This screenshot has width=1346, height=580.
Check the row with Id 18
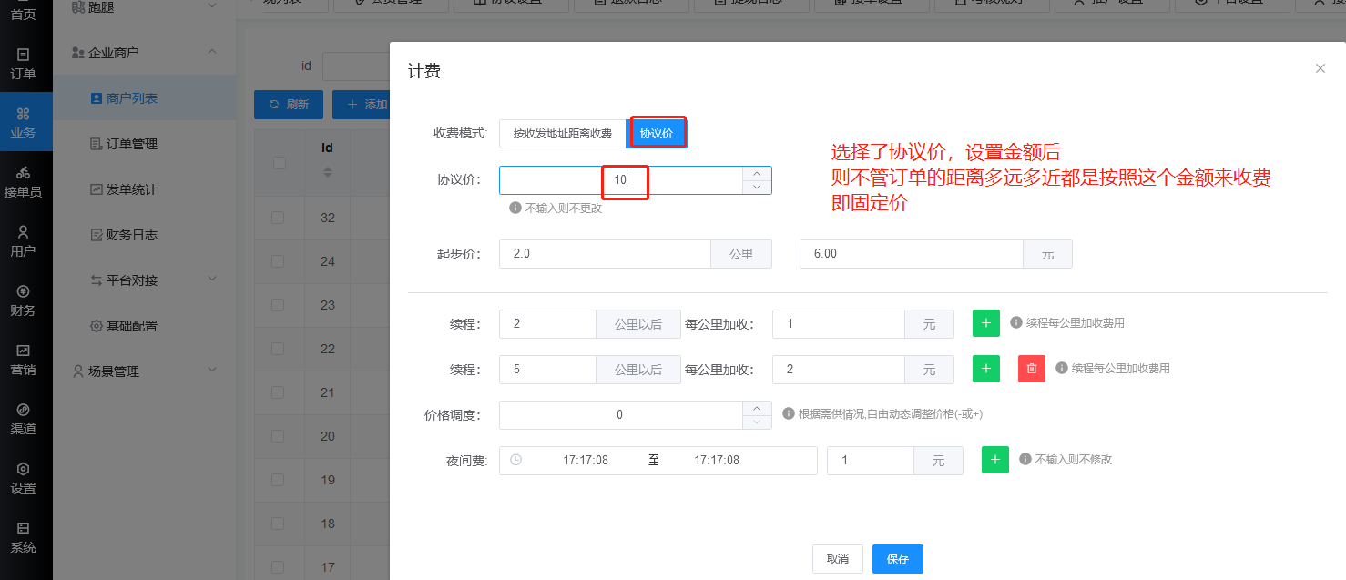tap(278, 524)
